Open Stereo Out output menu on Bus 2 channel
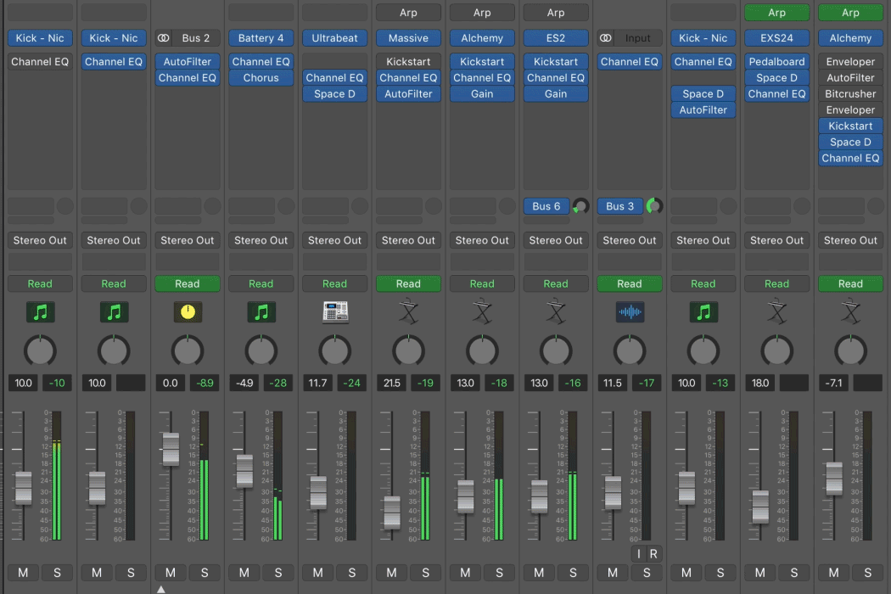The height and width of the screenshot is (594, 891). (188, 240)
